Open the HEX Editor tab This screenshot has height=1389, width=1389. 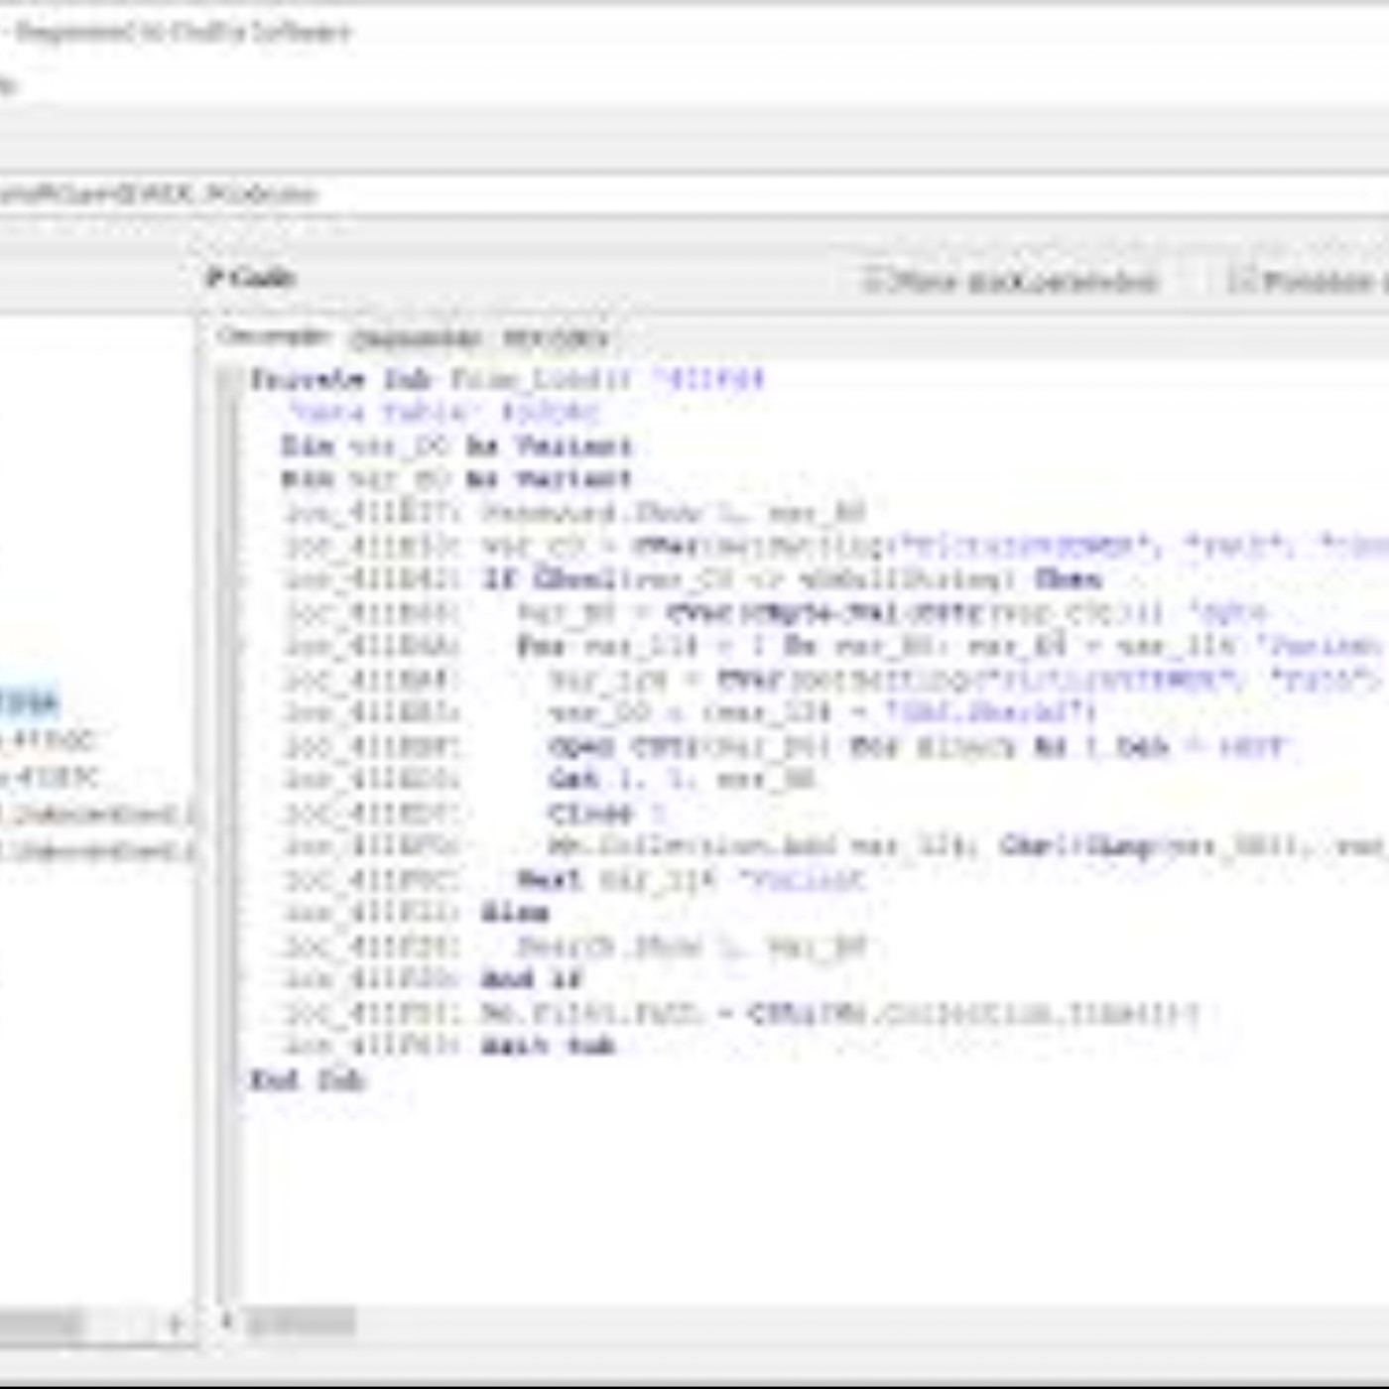click(555, 339)
